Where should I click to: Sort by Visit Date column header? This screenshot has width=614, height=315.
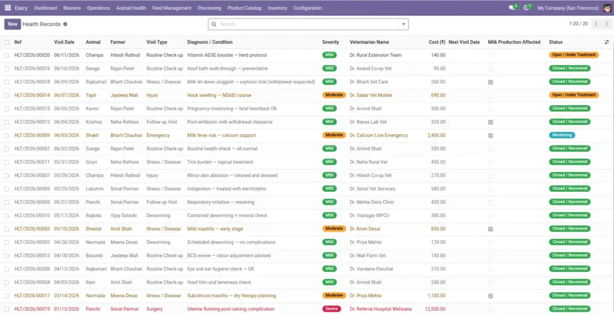tap(64, 43)
